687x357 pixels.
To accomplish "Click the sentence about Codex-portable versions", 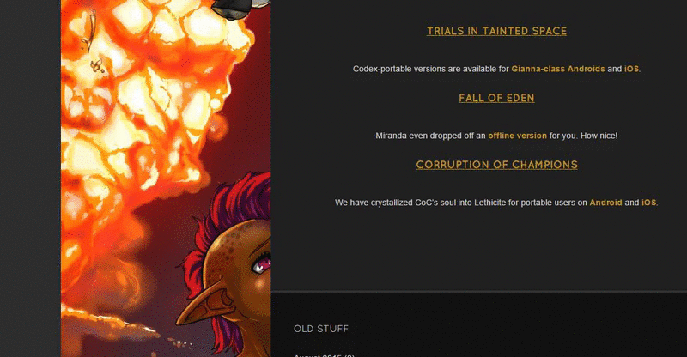I will [496, 69].
